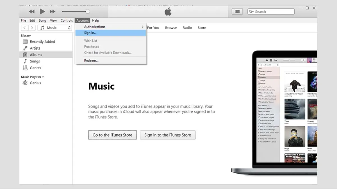Maximize the iTunes window
This screenshot has height=189, width=337.
click(307, 8)
